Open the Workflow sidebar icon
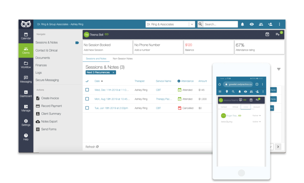 pos(26,65)
